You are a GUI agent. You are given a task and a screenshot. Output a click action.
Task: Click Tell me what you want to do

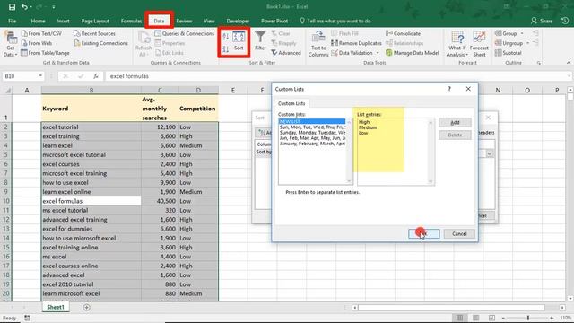[335, 21]
